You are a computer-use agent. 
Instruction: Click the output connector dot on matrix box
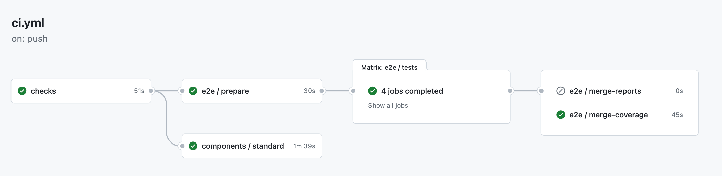(510, 91)
